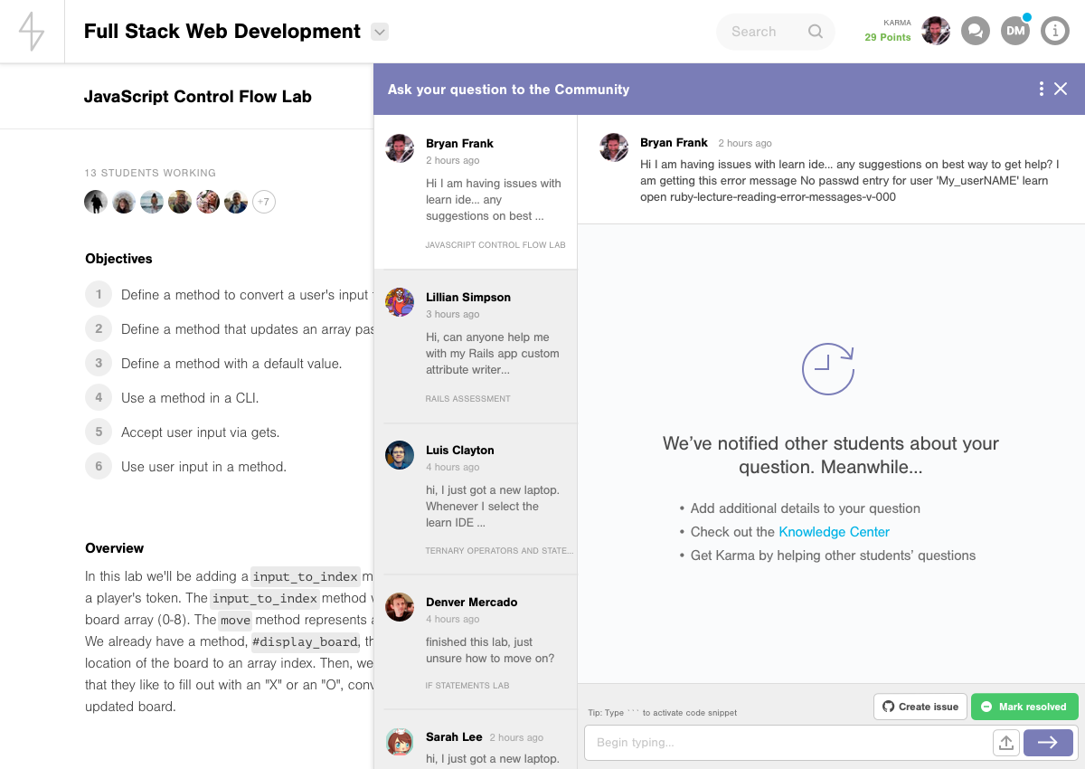Open Bryan Frank's question thread

[476, 193]
